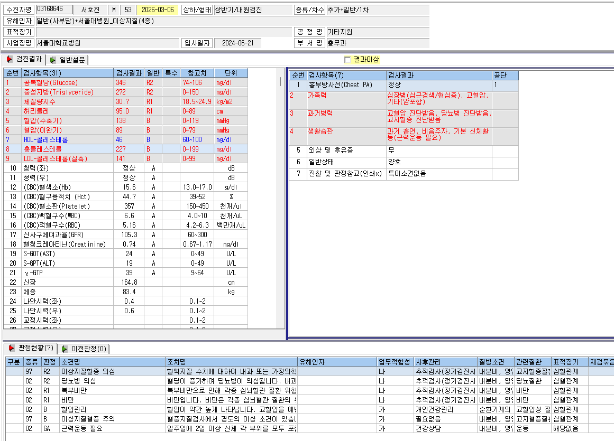
Task: Click the red flag icon on 검진결과 tab
Action: click(x=10, y=59)
